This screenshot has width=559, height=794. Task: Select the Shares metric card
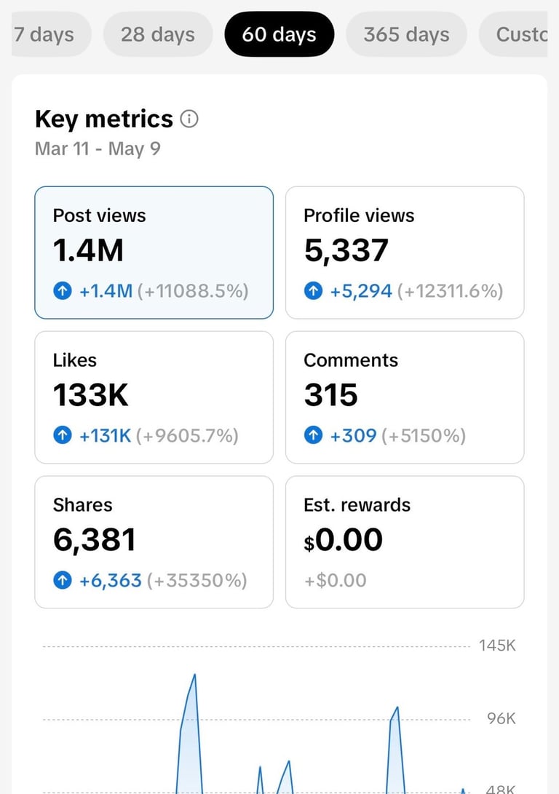click(x=154, y=541)
